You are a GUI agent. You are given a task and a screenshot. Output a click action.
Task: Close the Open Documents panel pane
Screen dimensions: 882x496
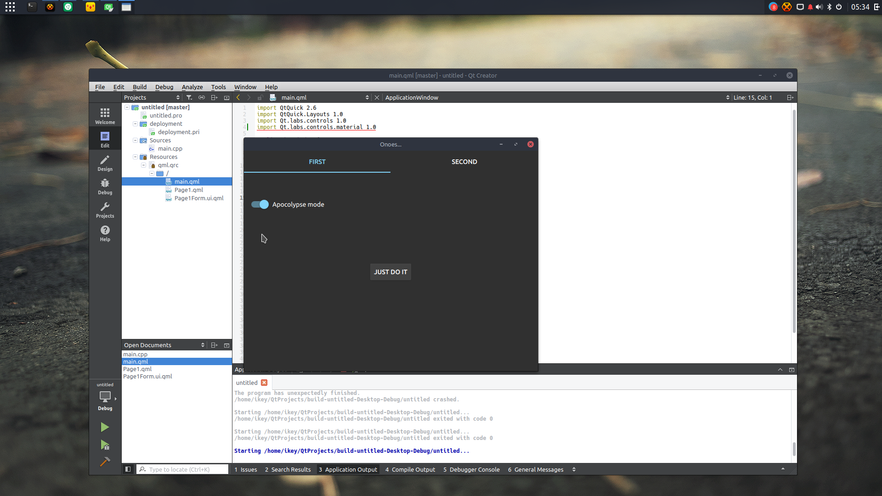pos(226,345)
